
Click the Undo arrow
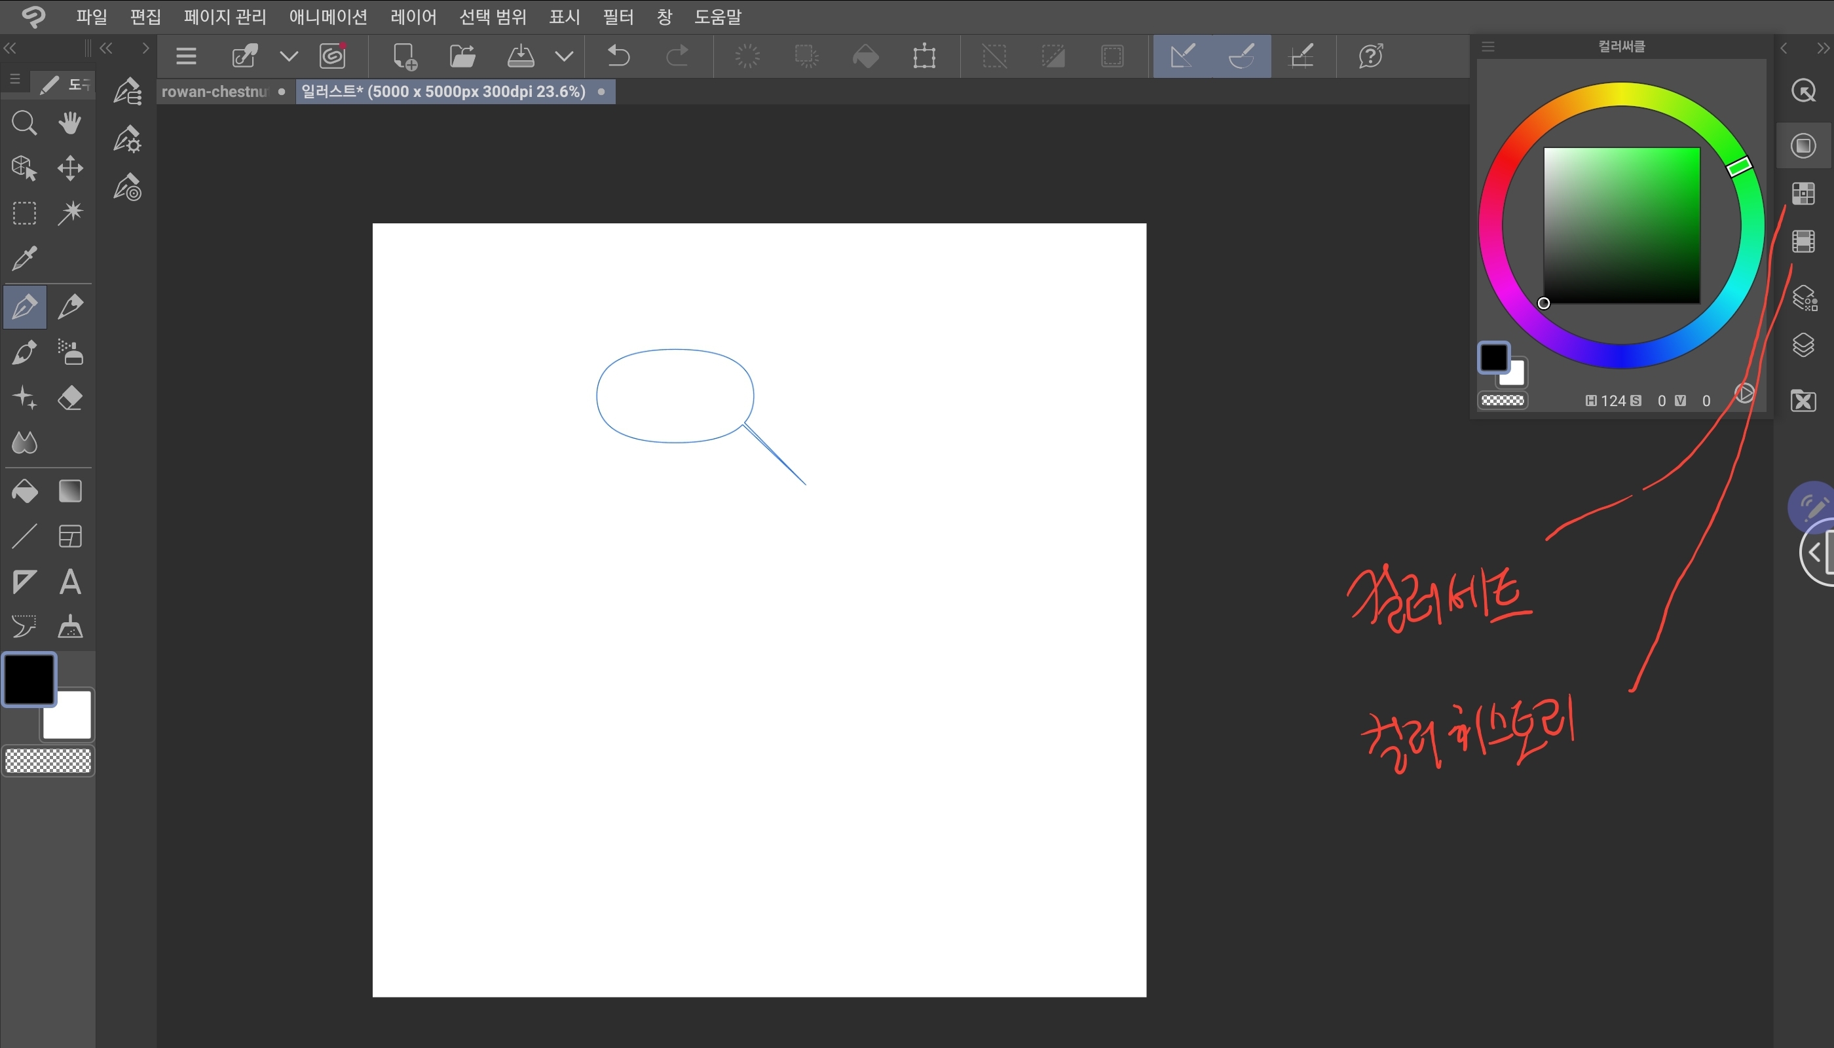tap(618, 56)
